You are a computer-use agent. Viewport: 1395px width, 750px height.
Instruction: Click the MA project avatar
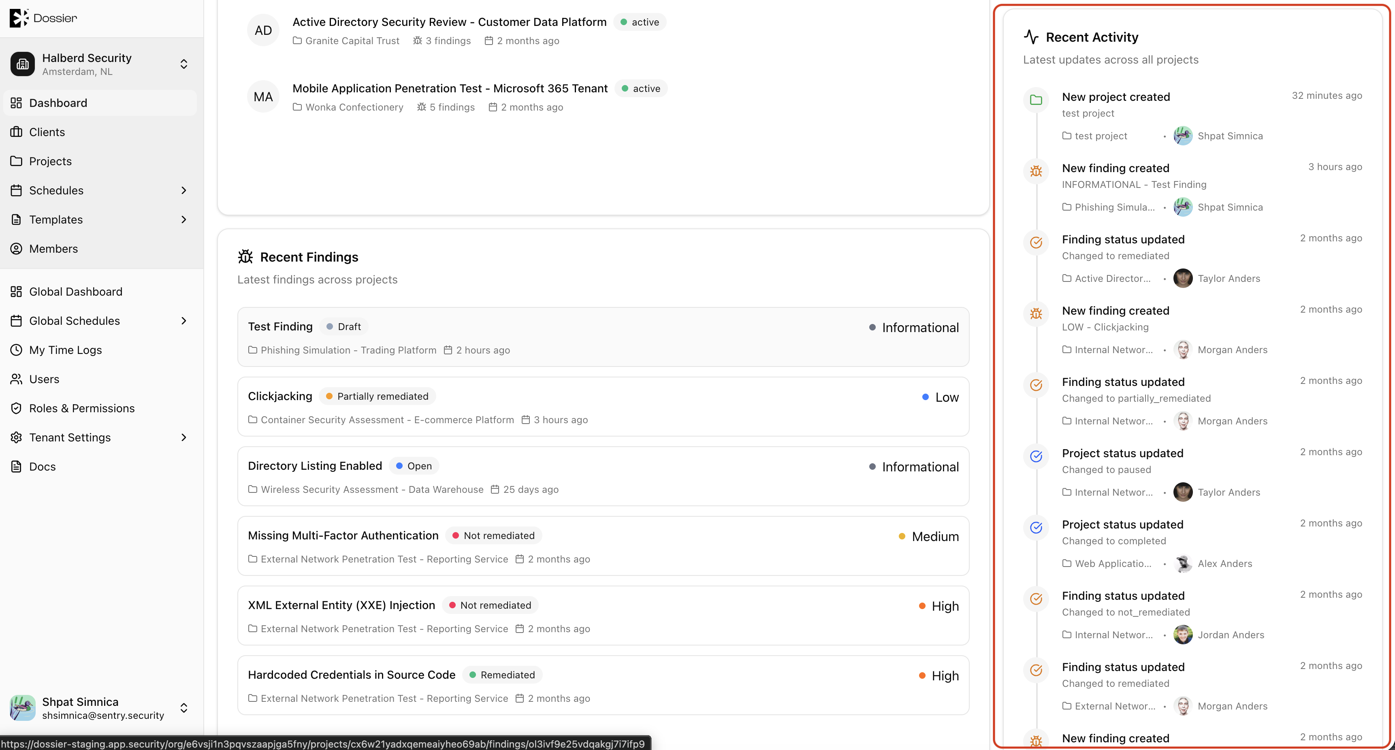(x=263, y=97)
